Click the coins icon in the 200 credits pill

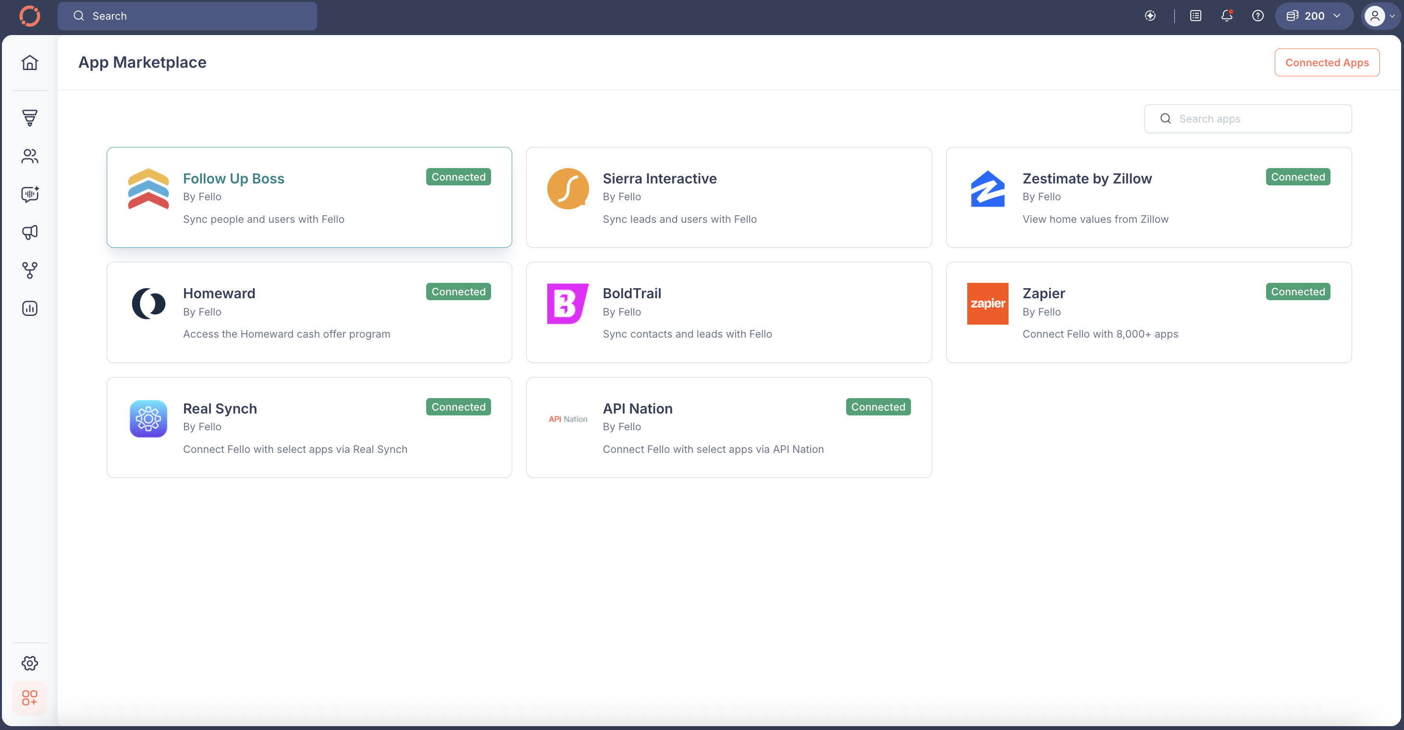1292,16
